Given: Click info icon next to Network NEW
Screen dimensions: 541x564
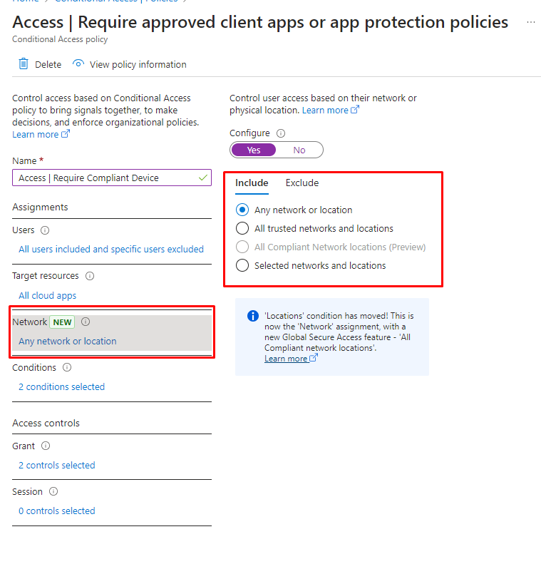Looking at the screenshot, I should pos(86,322).
